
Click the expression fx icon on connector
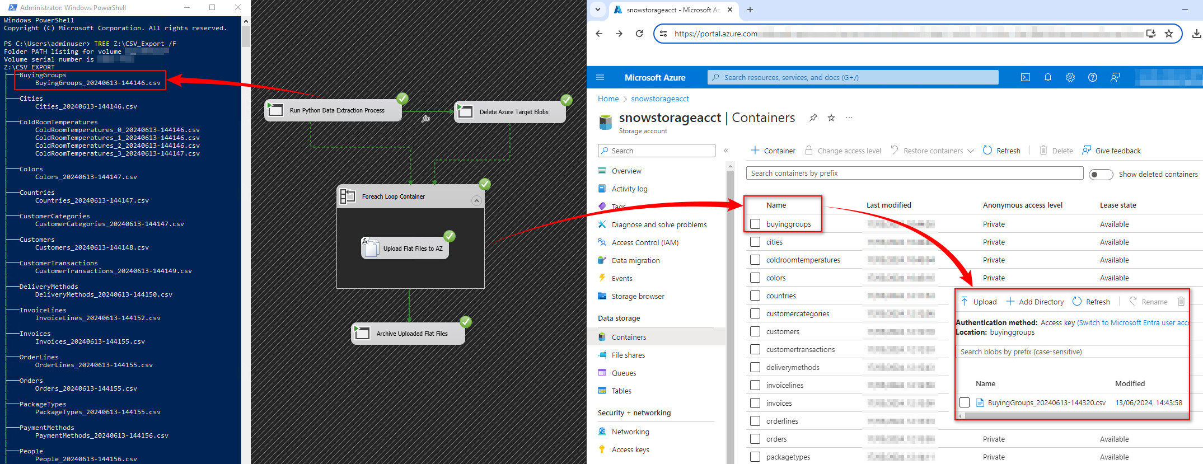point(425,119)
